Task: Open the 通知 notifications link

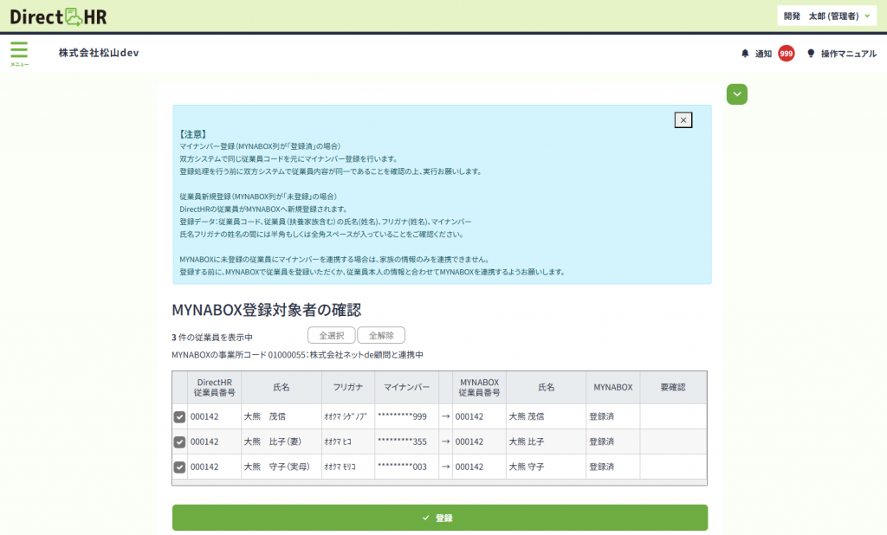Action: (763, 53)
